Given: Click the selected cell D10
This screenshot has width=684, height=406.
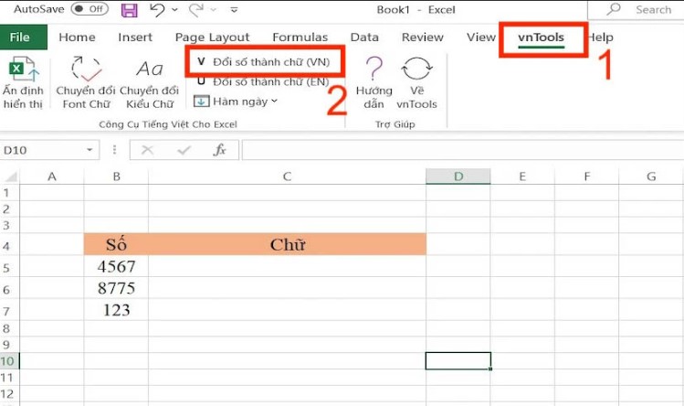Looking at the screenshot, I should (458, 361).
